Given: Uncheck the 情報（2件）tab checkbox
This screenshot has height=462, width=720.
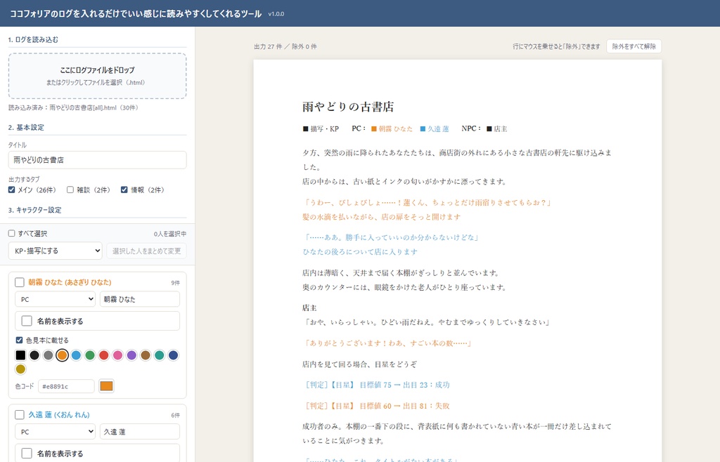Looking at the screenshot, I should (x=124, y=190).
